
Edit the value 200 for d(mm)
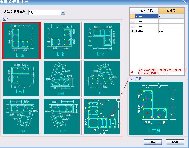(171, 31)
